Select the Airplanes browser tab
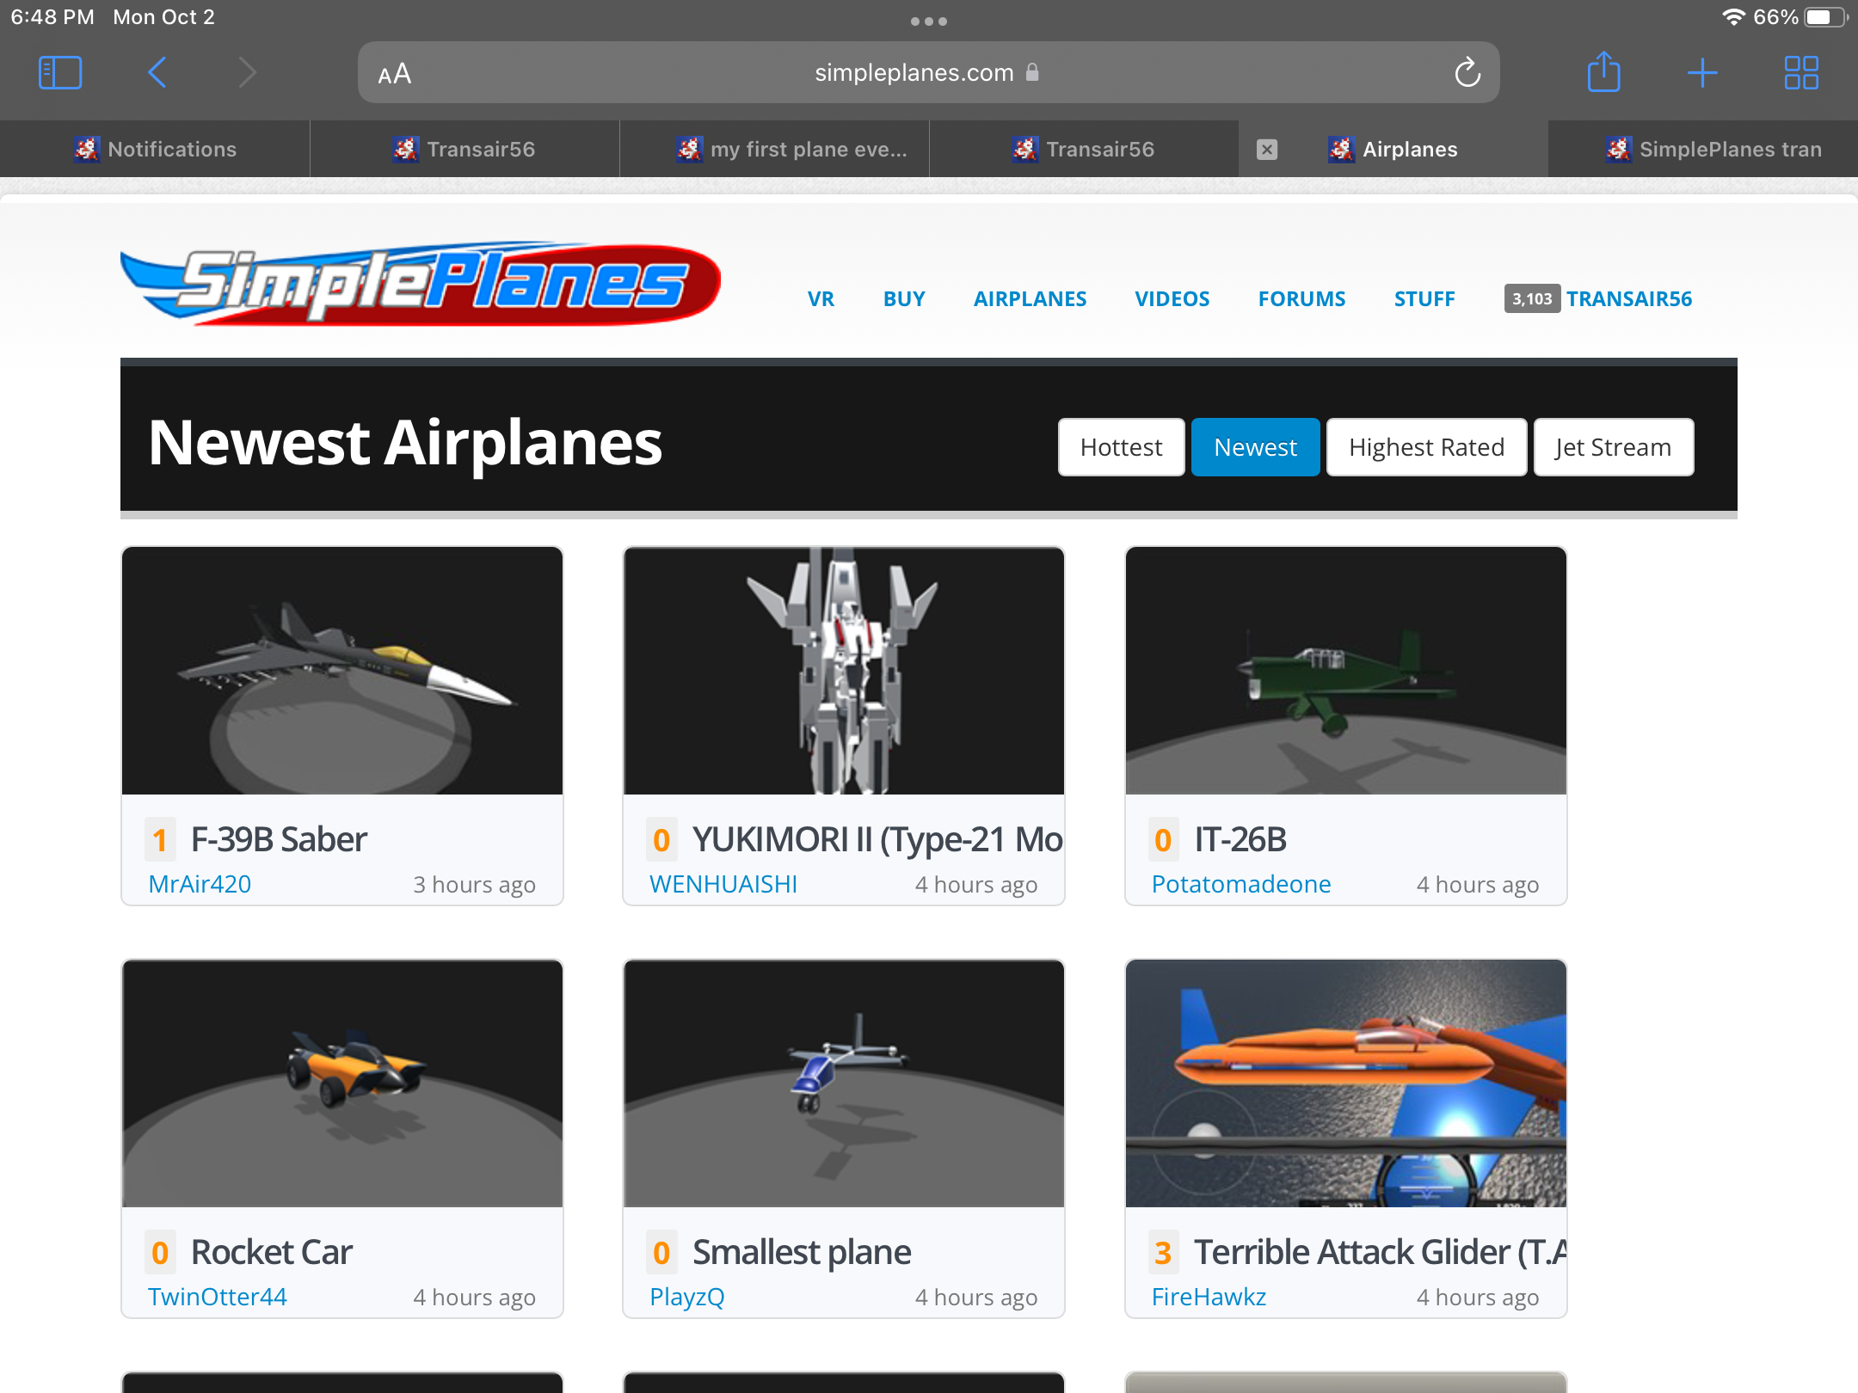 pyautogui.click(x=1393, y=150)
